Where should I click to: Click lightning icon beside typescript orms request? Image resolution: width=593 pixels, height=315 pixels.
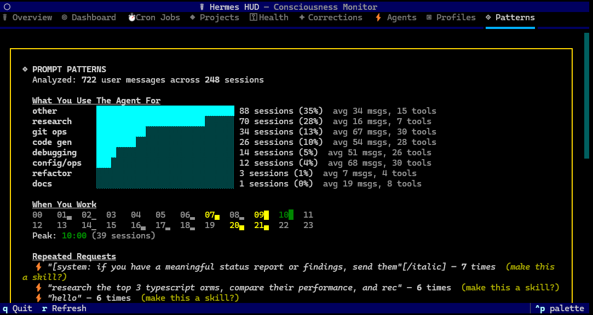[x=38, y=288]
